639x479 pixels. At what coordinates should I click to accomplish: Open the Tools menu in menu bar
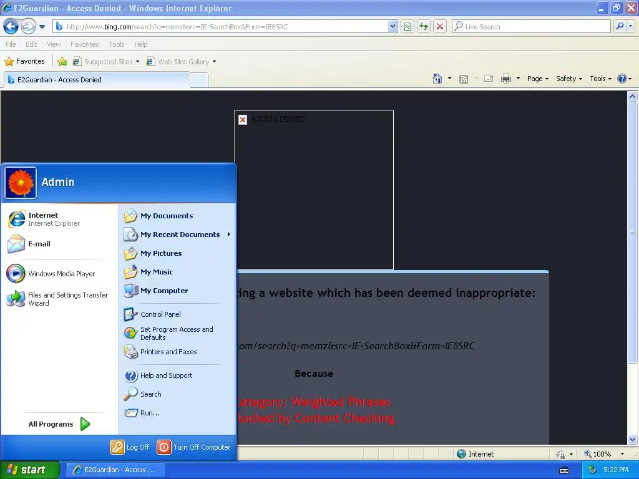(x=117, y=44)
